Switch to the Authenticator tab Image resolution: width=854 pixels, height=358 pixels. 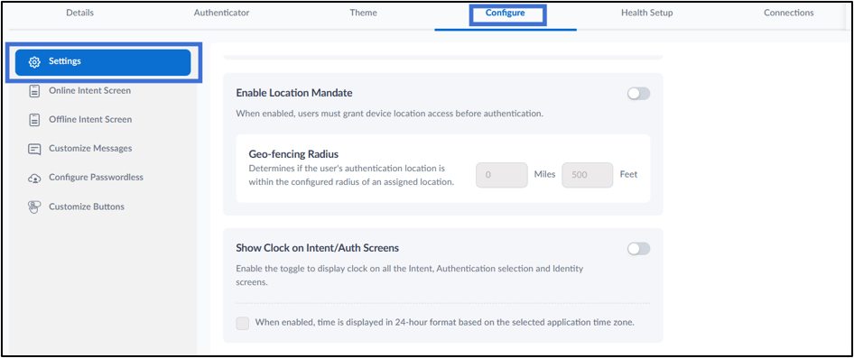(x=222, y=13)
